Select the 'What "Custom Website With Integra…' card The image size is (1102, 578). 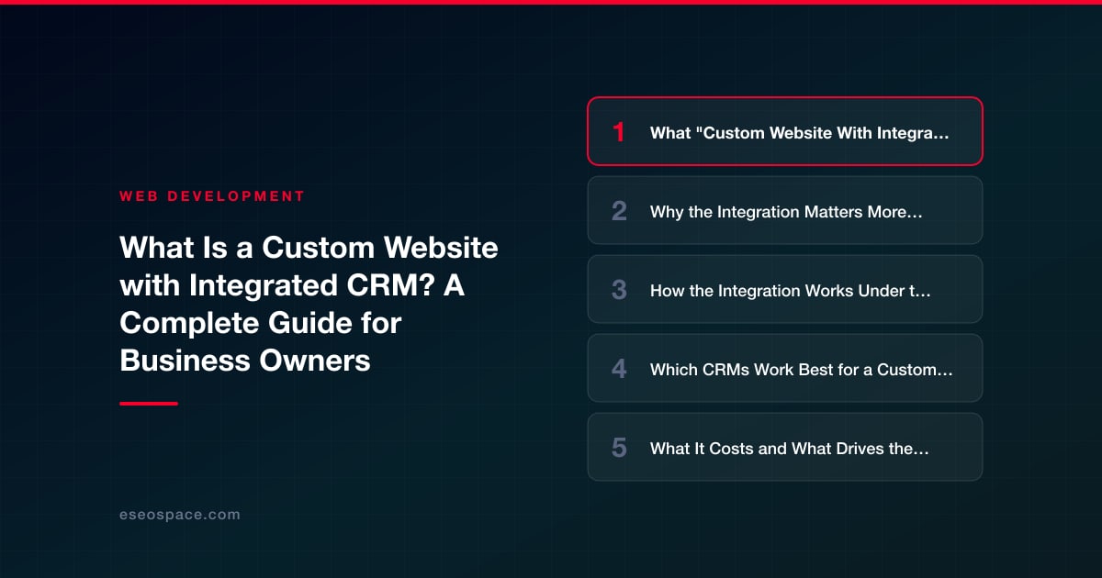pyautogui.click(x=785, y=131)
